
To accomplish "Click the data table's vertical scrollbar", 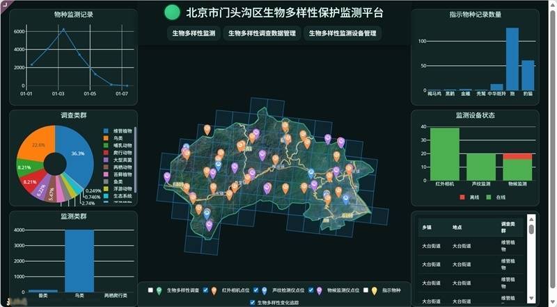I will coord(531,230).
